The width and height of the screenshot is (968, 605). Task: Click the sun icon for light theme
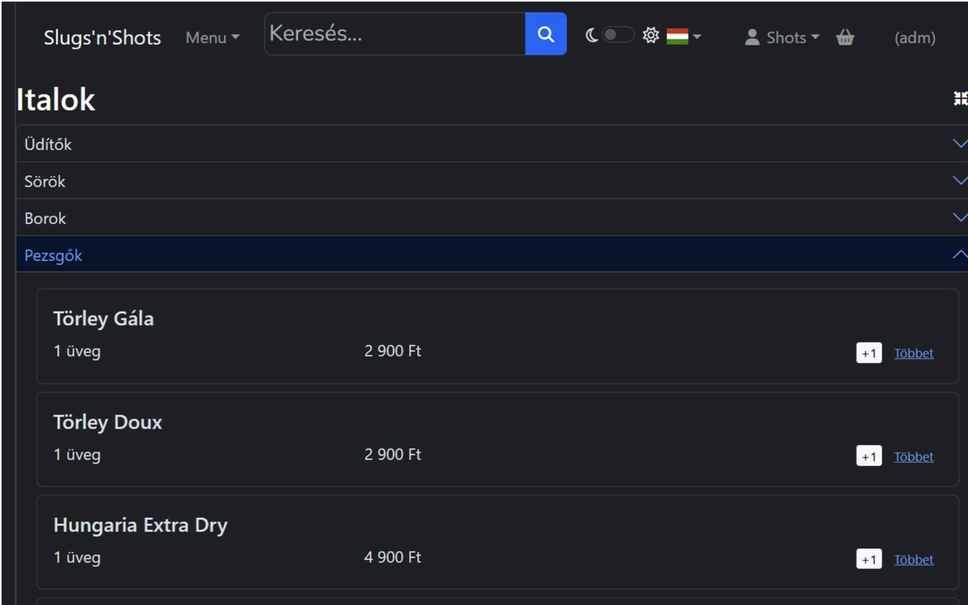[651, 35]
